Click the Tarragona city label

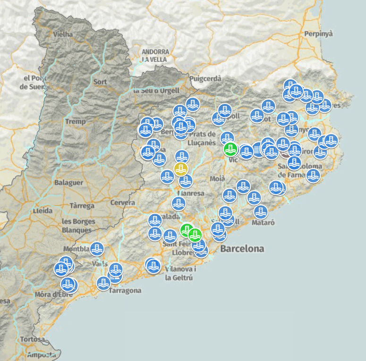125,291
